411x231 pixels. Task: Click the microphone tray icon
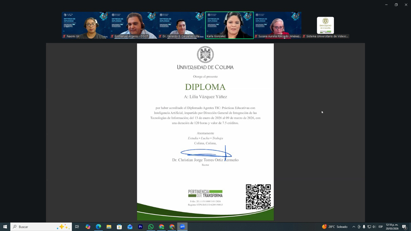point(364,227)
